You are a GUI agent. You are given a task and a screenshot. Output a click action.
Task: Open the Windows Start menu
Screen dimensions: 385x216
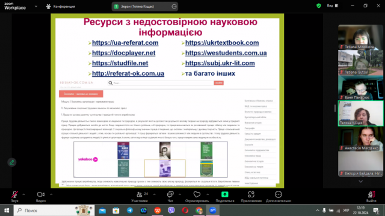[7, 211]
